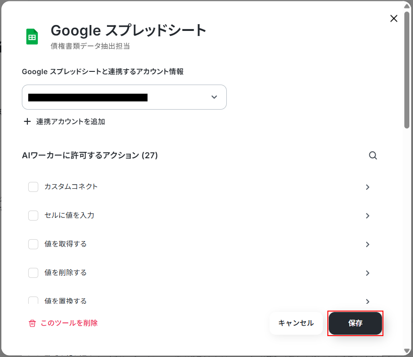Enable the カスタムコネクト checkbox

point(33,187)
